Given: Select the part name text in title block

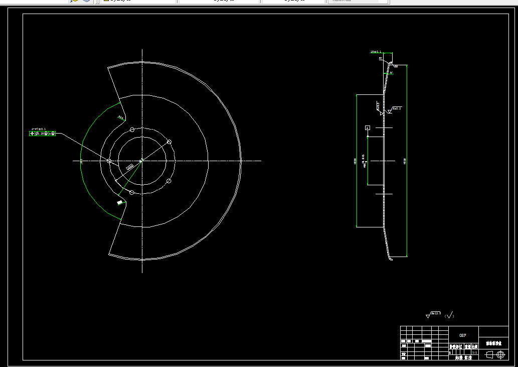Looking at the screenshot, I should click(x=493, y=343).
